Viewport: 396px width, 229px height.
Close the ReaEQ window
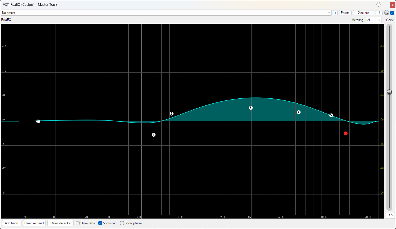point(392,5)
